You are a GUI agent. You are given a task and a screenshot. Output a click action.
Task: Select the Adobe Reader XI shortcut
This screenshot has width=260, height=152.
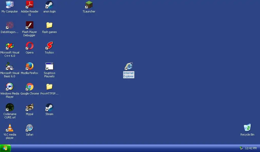[x=29, y=5]
